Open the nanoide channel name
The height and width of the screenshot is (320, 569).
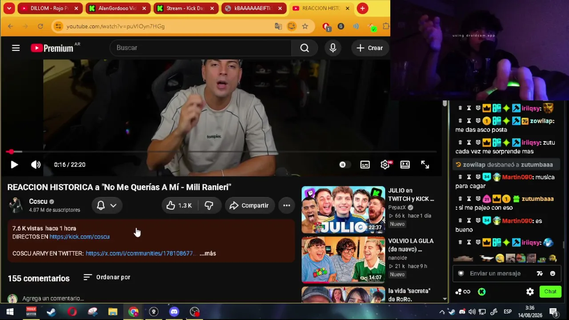coord(398,258)
